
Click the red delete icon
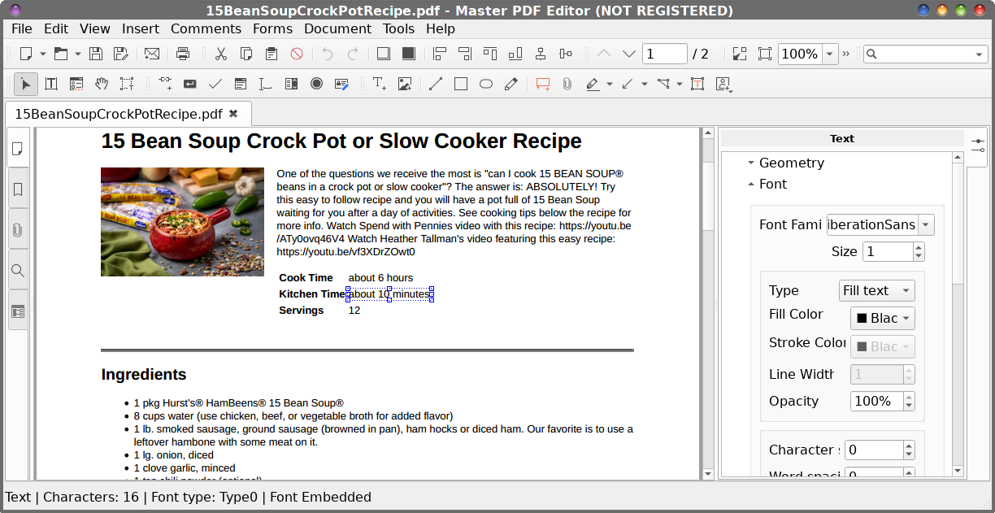click(x=297, y=54)
